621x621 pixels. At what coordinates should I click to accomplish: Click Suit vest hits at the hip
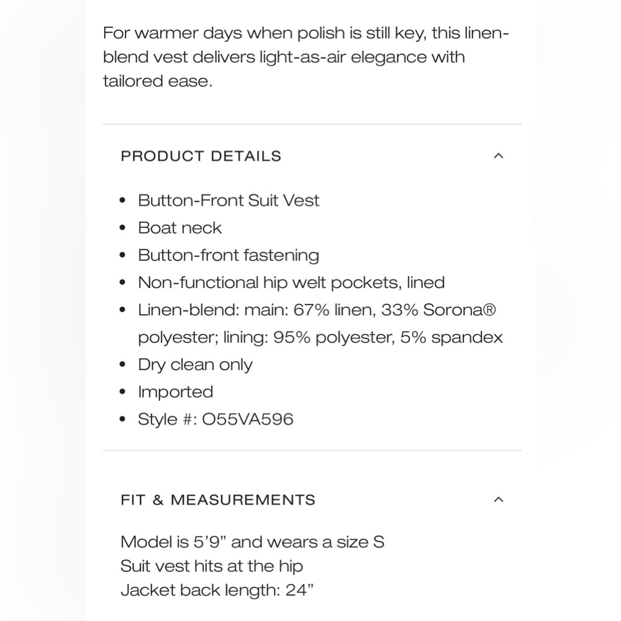212,566
